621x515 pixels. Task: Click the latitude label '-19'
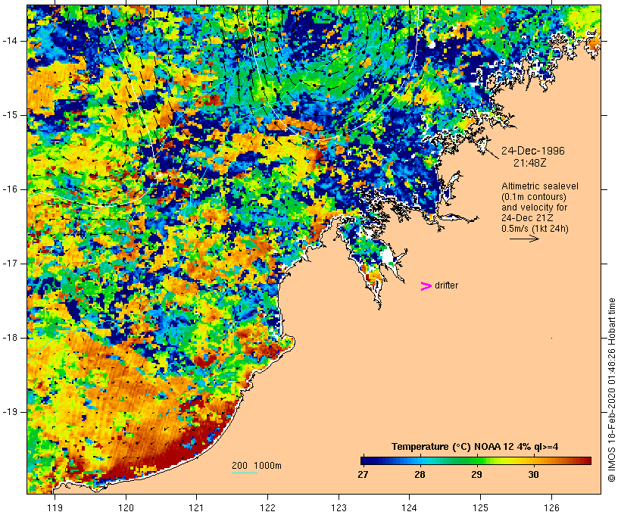pyautogui.click(x=10, y=412)
